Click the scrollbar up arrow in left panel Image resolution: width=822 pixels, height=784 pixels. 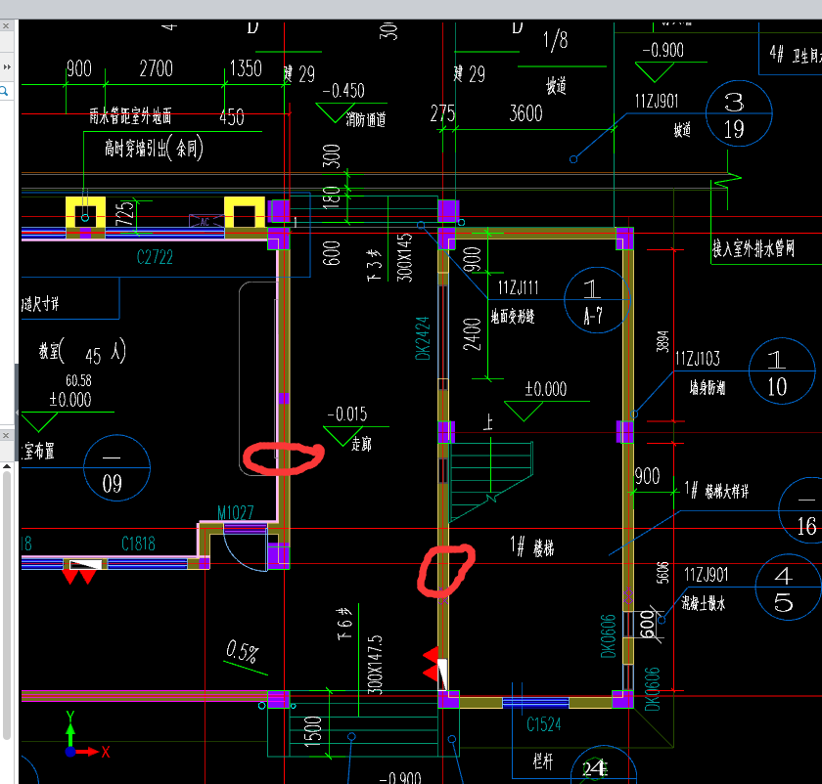(x=7, y=466)
